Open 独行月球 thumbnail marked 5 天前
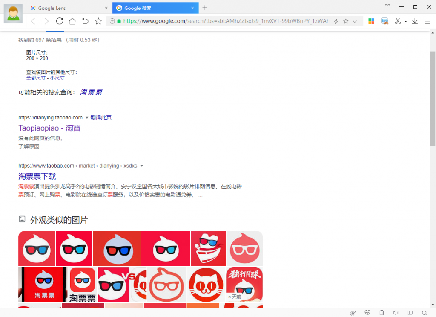436x317 pixels. [x=244, y=285]
